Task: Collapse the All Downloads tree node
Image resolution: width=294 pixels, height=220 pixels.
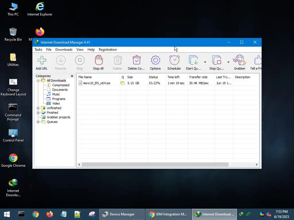Action: [x=38, y=80]
